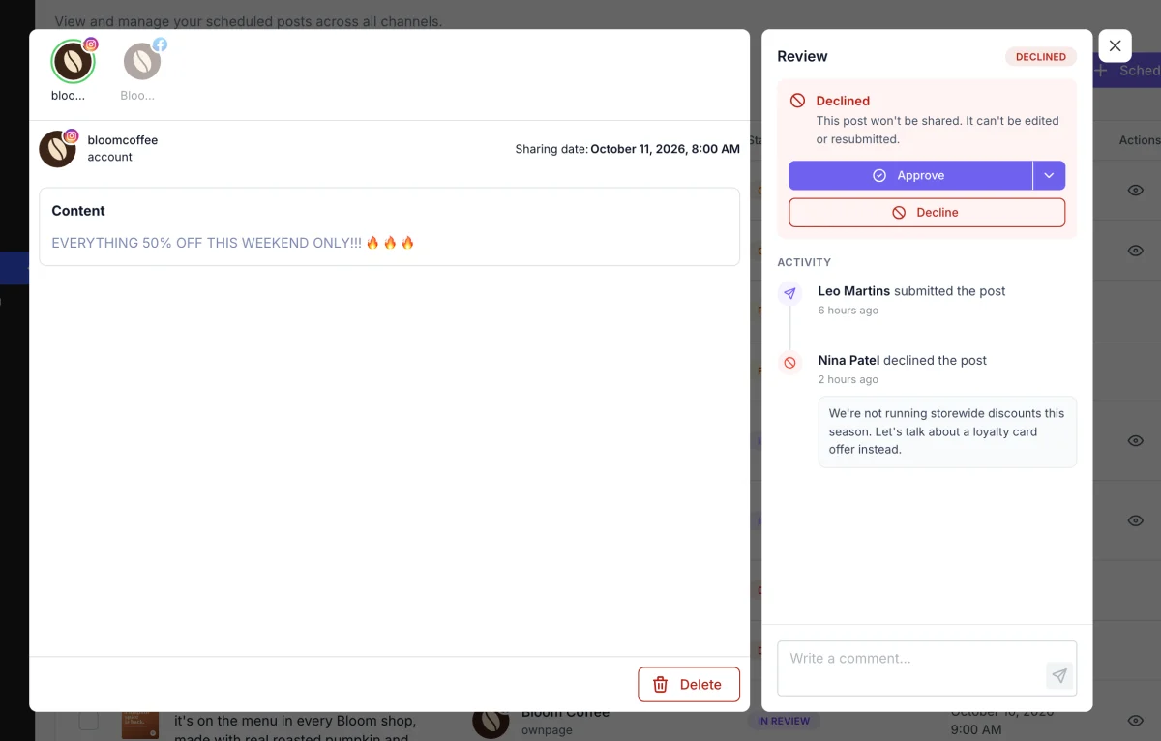Click eye icon in the bottom table row

click(x=1136, y=721)
